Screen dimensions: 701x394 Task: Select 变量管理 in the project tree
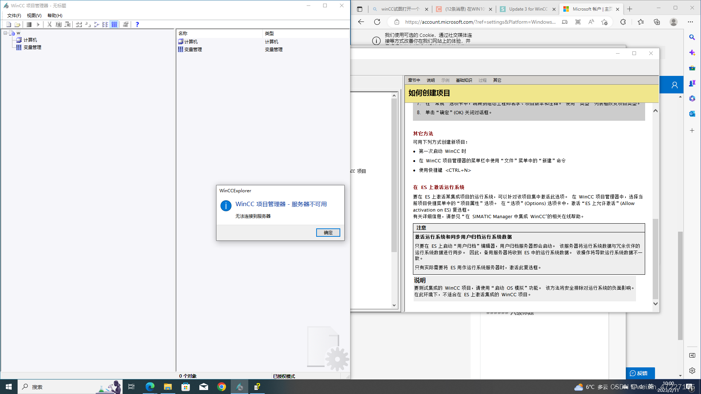click(31, 47)
